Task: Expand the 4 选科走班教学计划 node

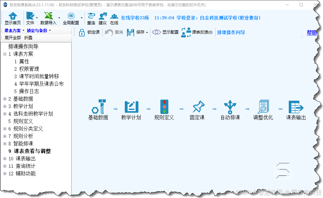Action: click(5, 114)
